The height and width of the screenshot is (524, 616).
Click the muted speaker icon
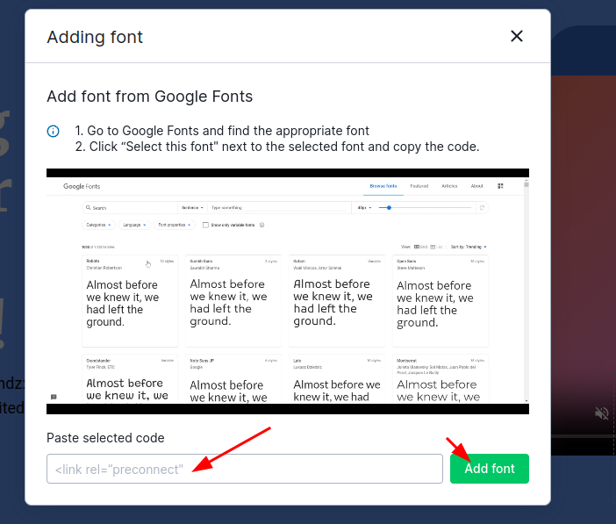(602, 413)
